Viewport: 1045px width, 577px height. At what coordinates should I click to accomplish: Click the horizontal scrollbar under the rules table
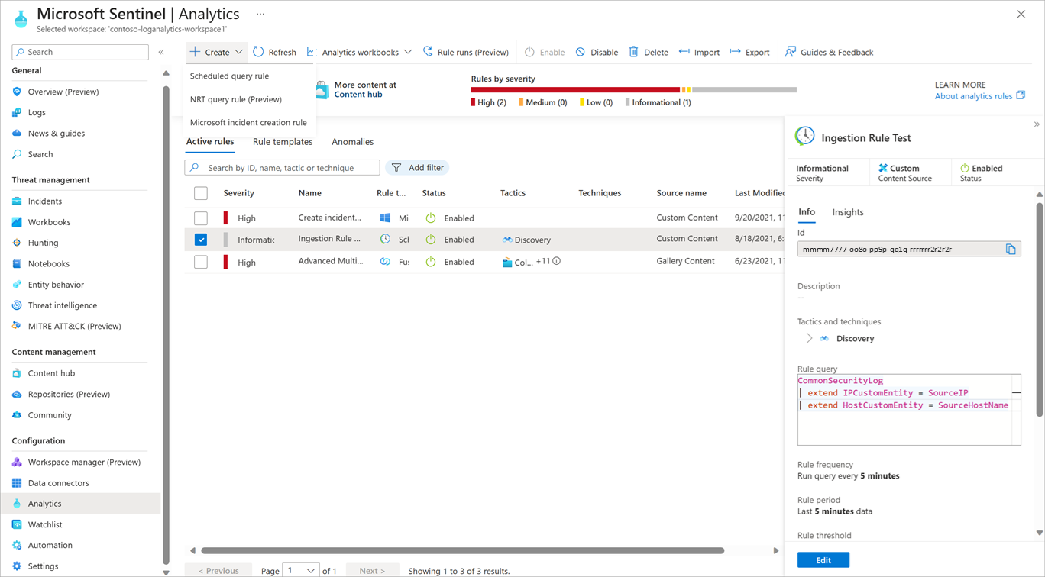click(x=462, y=550)
